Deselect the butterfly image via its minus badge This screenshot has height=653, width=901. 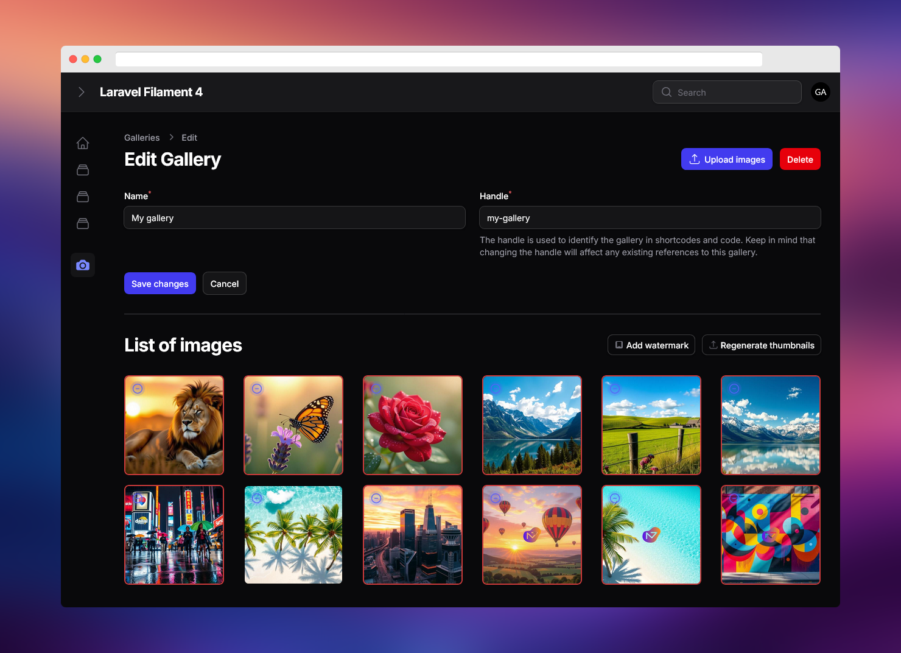(257, 388)
